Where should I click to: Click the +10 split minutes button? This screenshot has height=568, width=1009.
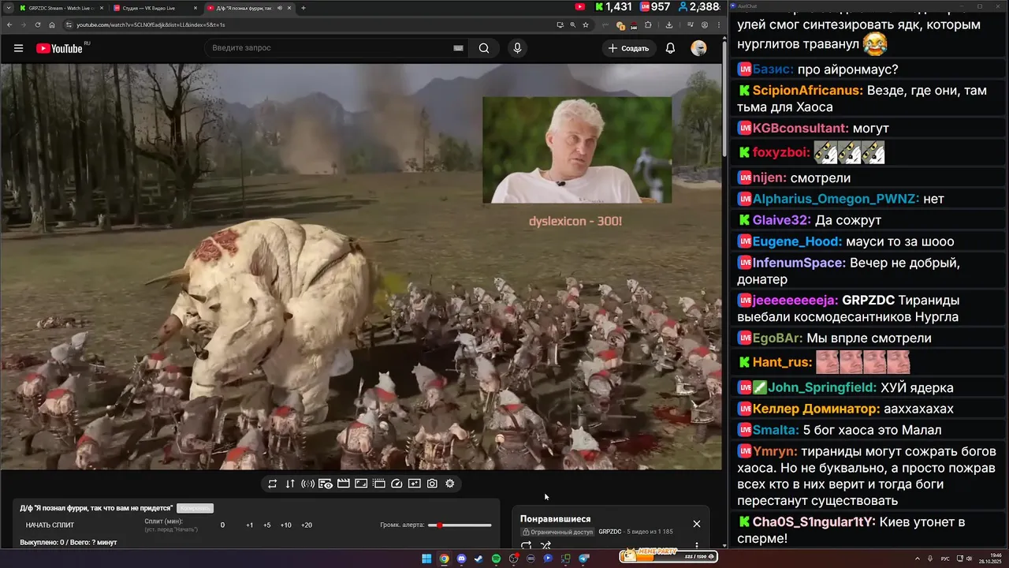286,525
